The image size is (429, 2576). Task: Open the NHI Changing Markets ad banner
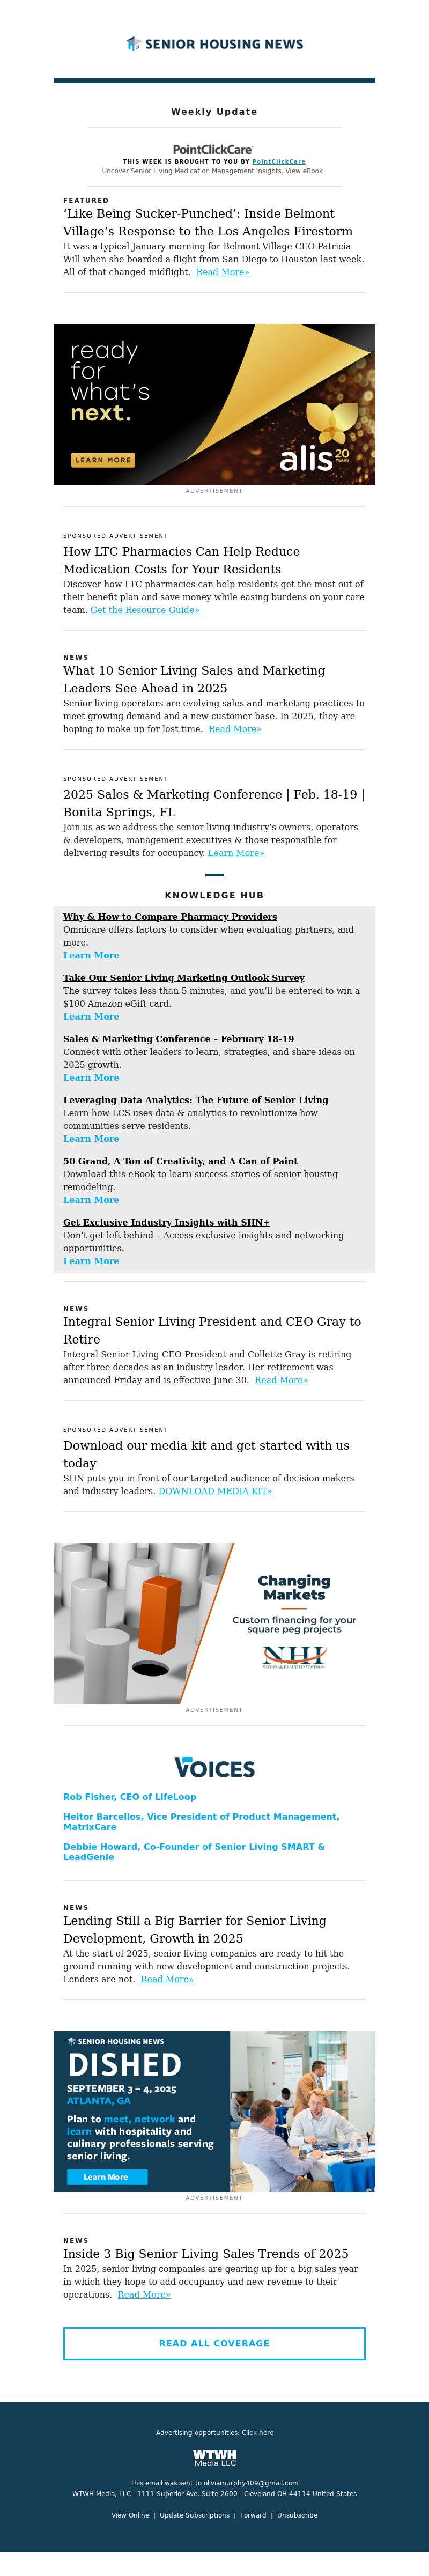(x=214, y=1623)
